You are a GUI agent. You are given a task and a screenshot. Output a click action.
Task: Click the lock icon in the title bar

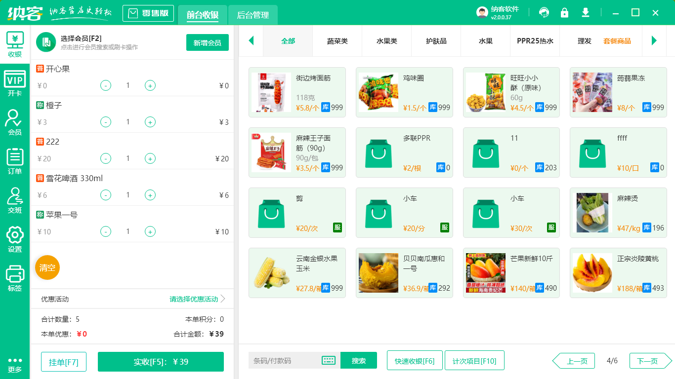(564, 13)
